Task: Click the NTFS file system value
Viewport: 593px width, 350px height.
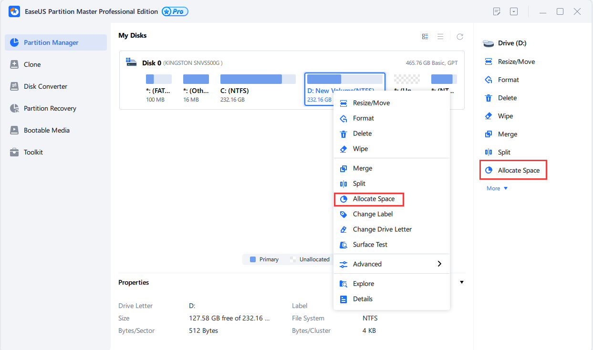Action: (x=370, y=318)
